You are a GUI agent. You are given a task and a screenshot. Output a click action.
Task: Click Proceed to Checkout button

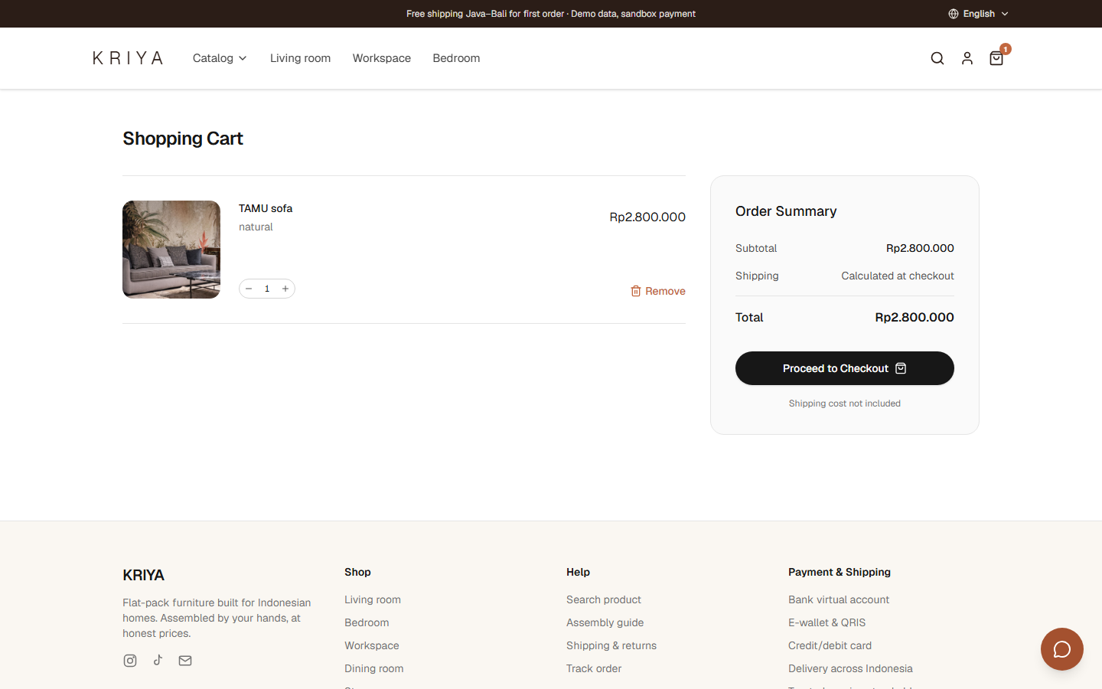point(845,368)
